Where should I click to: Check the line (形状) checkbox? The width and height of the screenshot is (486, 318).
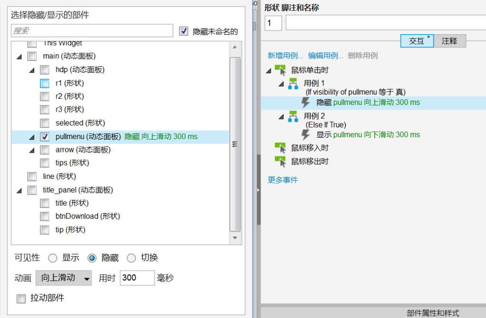click(x=32, y=177)
